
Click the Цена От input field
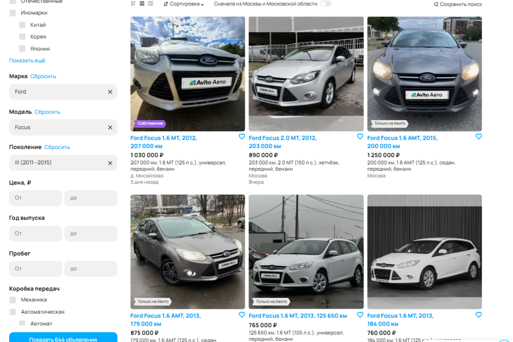point(36,198)
